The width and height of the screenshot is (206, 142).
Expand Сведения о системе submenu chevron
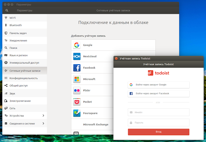point(43,123)
